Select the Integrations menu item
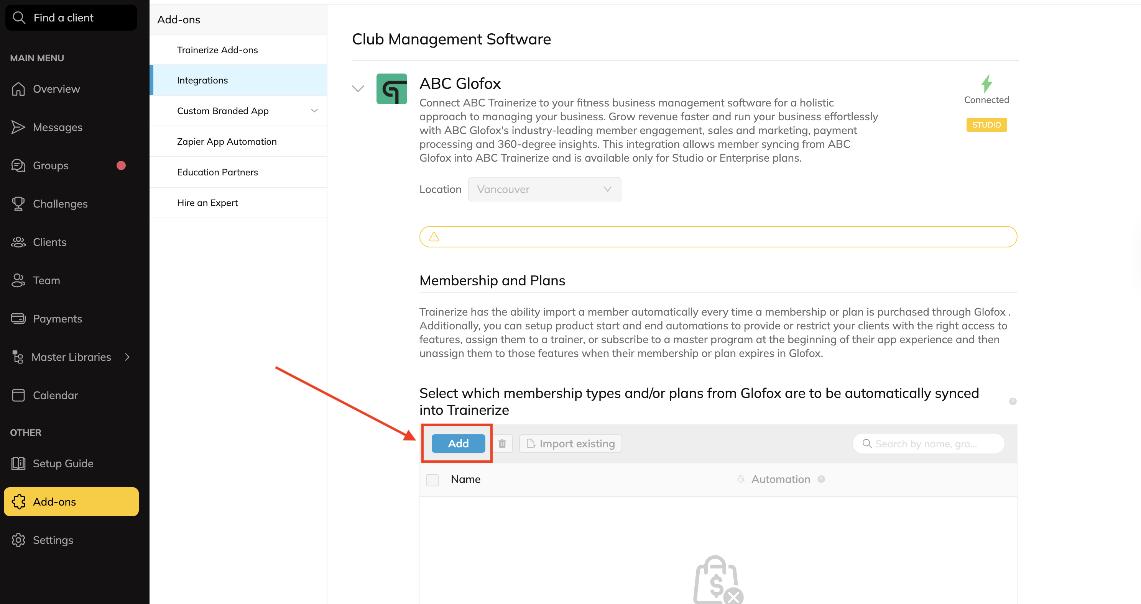Image resolution: width=1141 pixels, height=604 pixels. pyautogui.click(x=238, y=80)
